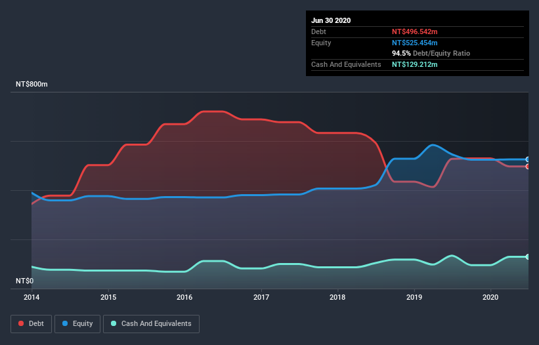Select the 2020 axis label
Viewport: 539px width, 345px height.
(x=490, y=297)
